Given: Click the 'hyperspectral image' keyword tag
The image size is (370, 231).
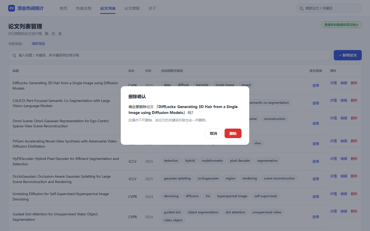Looking at the screenshot, I should click(x=232, y=196).
